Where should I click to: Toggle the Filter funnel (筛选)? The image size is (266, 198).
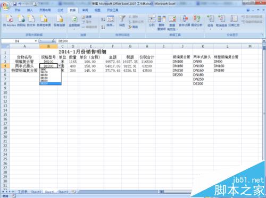pyautogui.click(x=122, y=21)
